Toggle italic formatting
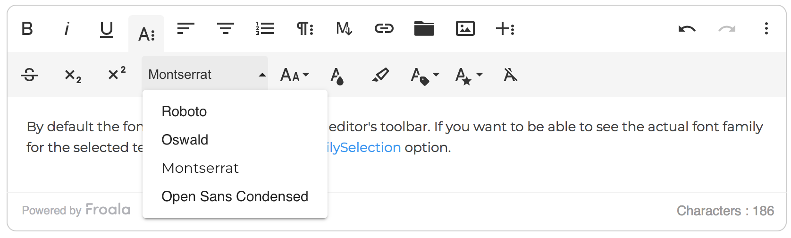Screen dimensions: 791x238 click(x=67, y=29)
